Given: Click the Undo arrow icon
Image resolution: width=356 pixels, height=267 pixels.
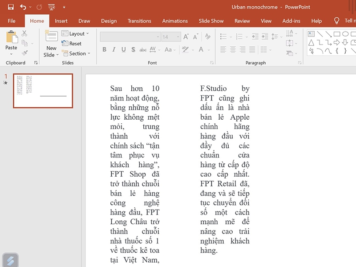Looking at the screenshot, I should click(23, 7).
